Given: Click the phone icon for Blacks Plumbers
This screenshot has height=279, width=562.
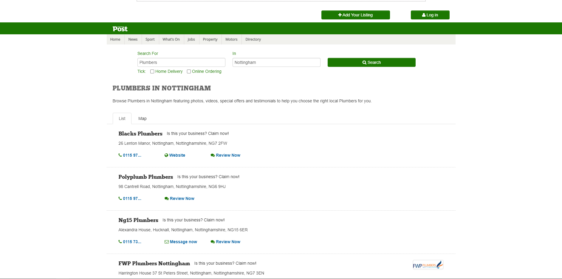Looking at the screenshot, I should [120, 155].
